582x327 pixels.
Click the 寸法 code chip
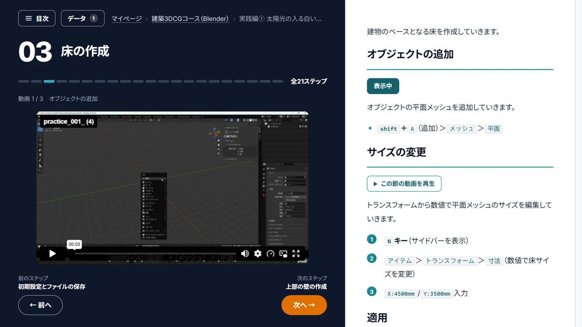(x=494, y=261)
